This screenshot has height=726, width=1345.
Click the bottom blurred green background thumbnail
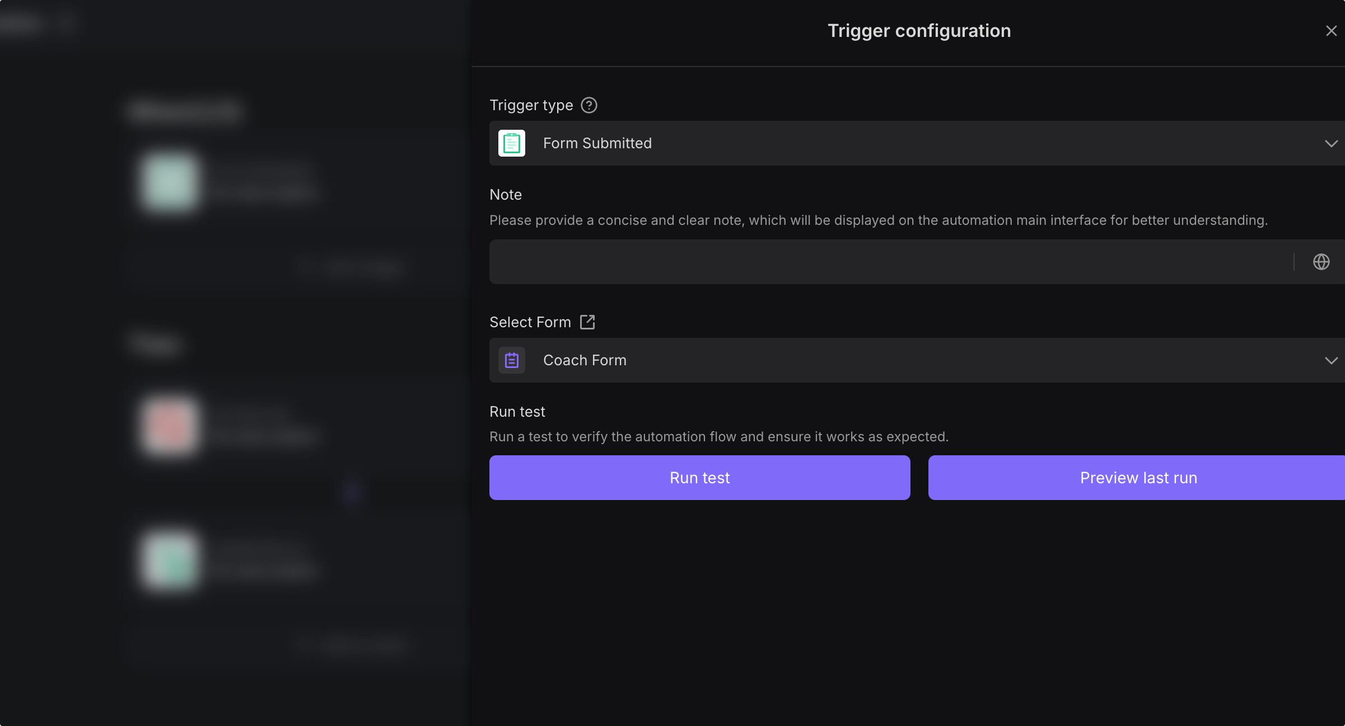170,560
